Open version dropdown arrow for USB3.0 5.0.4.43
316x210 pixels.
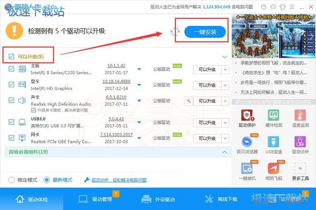139,122
